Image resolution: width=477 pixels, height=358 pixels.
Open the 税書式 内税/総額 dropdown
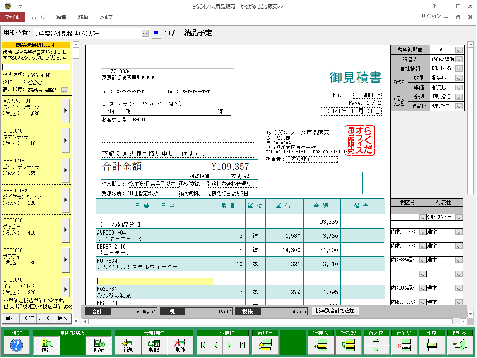click(459, 59)
